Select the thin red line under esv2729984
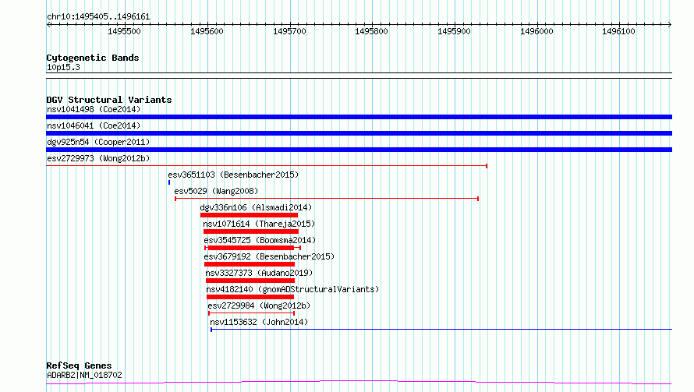Screen dimensions: 694x392 251,313
